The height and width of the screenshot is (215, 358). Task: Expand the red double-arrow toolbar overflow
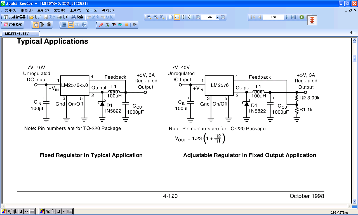tap(312, 20)
